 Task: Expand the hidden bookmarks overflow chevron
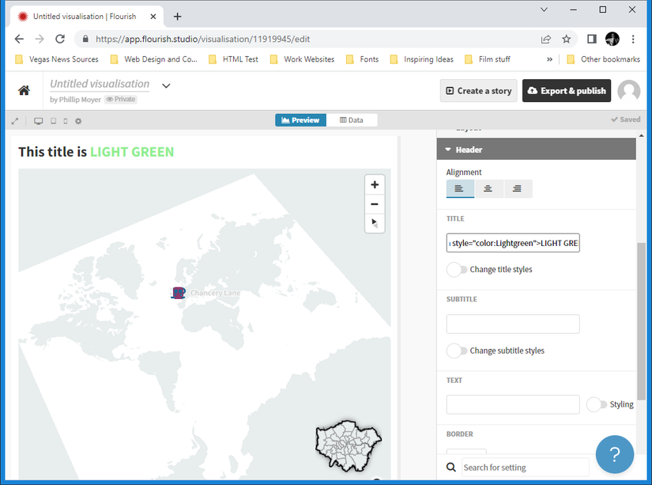[550, 59]
